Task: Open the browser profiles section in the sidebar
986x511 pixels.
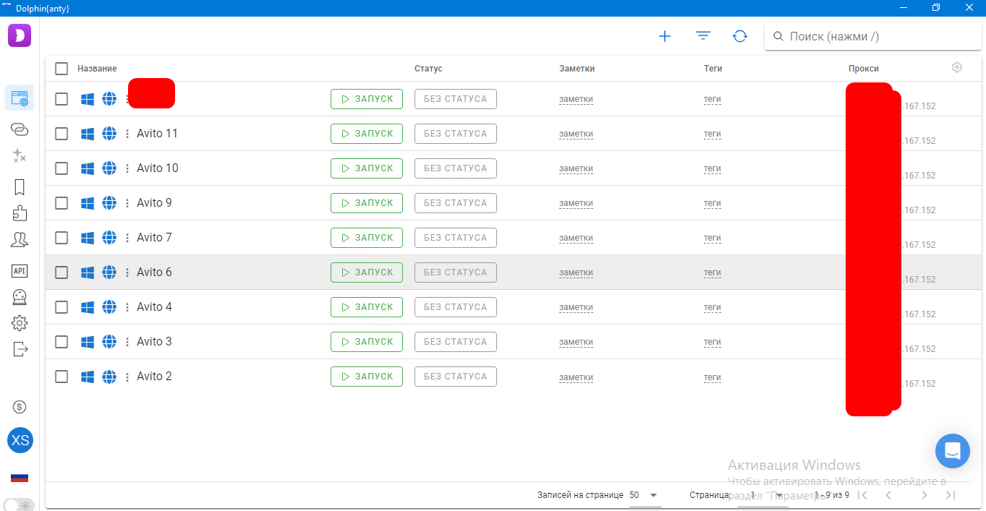Action: 20,98
